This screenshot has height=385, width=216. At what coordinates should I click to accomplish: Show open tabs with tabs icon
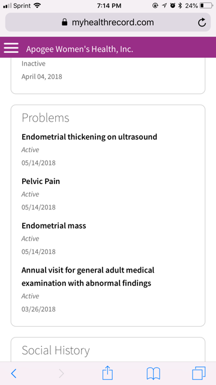point(199,374)
